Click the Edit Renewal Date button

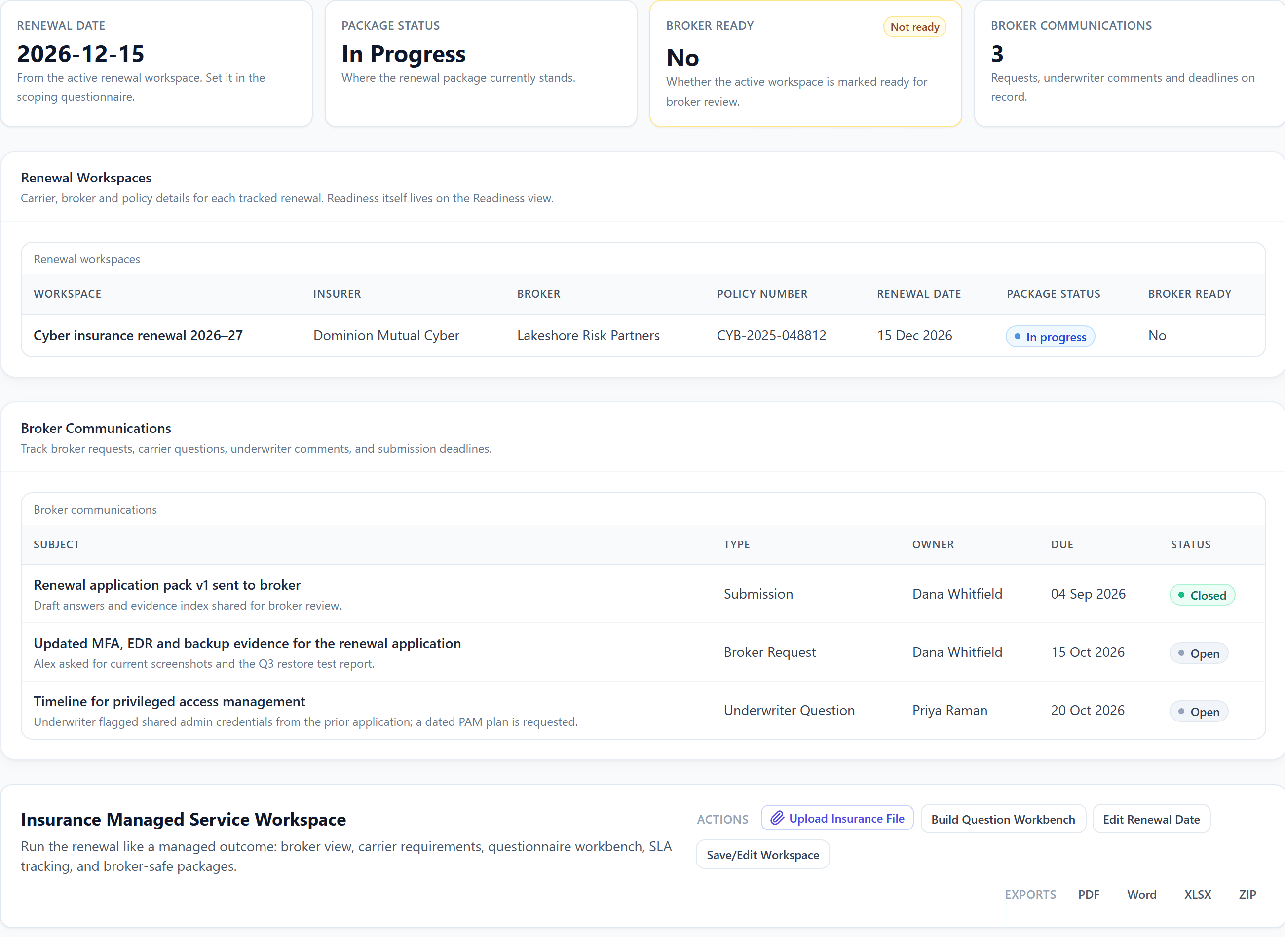(1151, 819)
